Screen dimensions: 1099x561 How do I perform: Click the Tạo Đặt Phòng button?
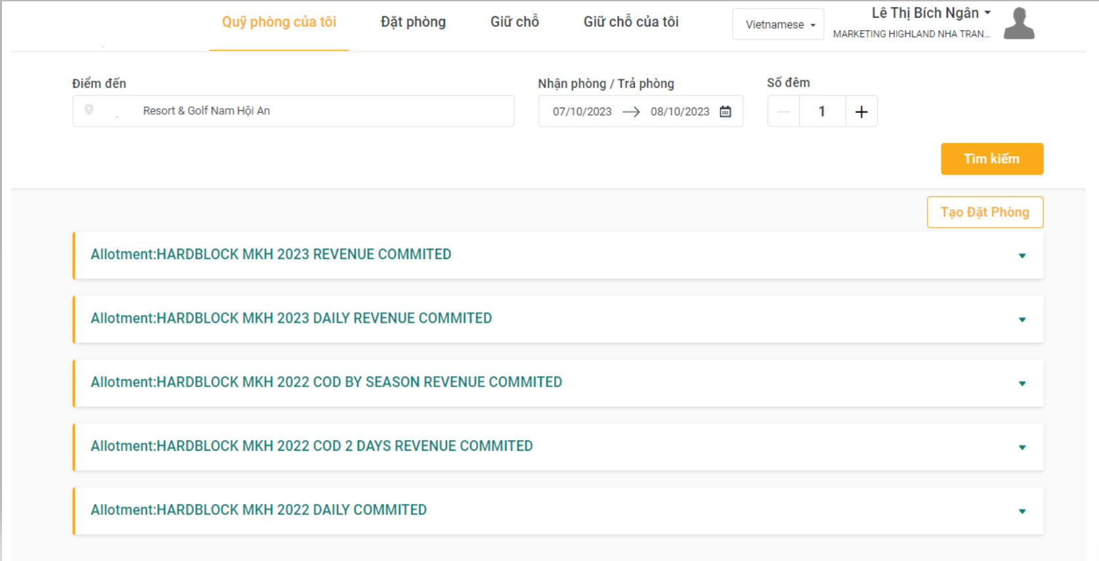tap(984, 212)
